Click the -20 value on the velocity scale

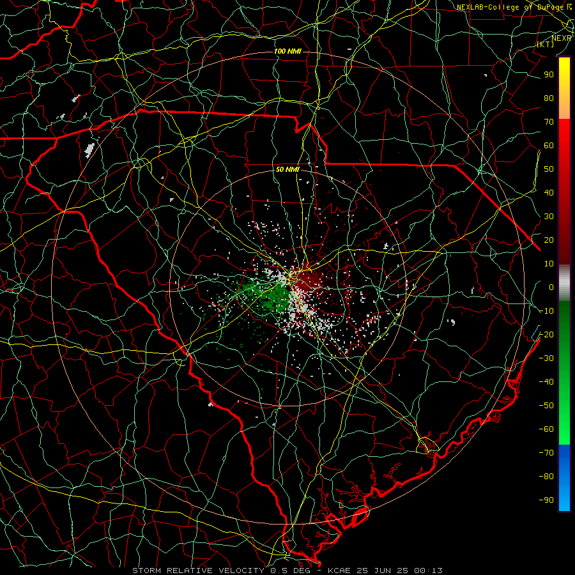(546, 335)
